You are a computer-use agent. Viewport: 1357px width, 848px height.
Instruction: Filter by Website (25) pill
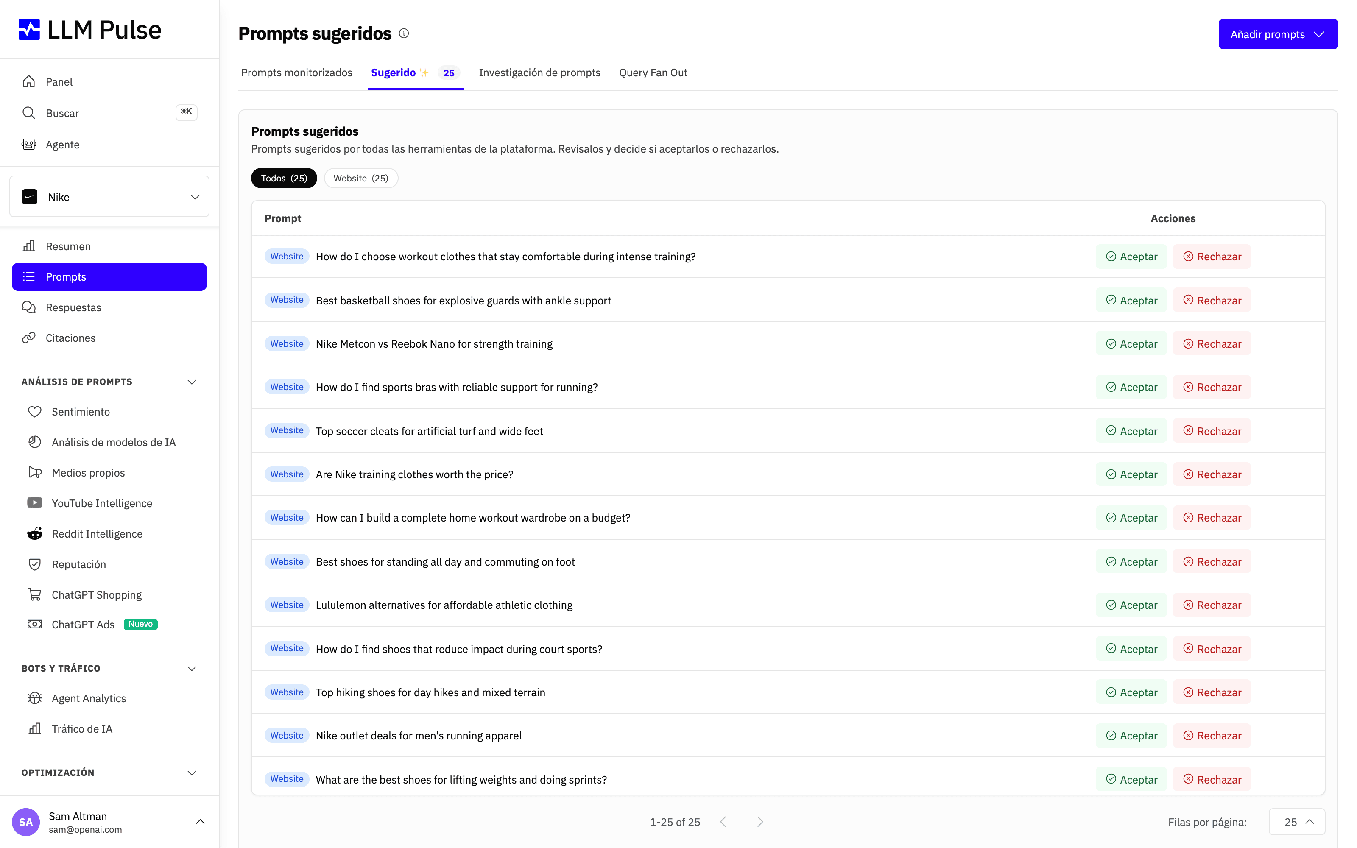360,179
